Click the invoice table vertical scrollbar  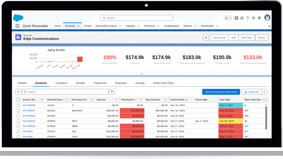point(266,118)
